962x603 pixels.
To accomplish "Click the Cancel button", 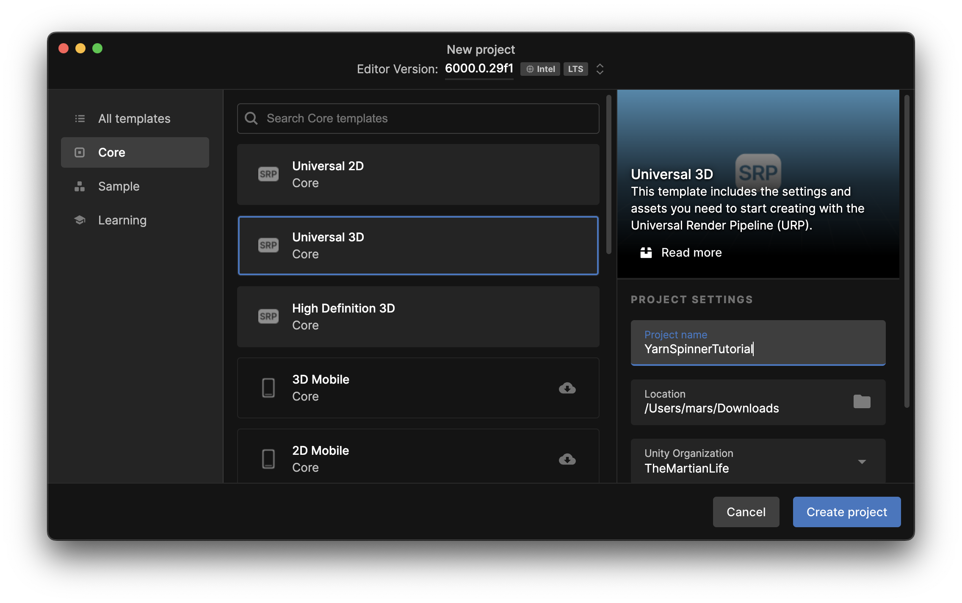I will [746, 512].
